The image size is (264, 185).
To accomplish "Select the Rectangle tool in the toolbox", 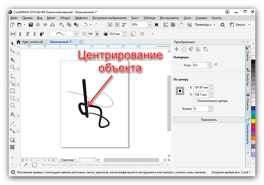I will (12, 91).
